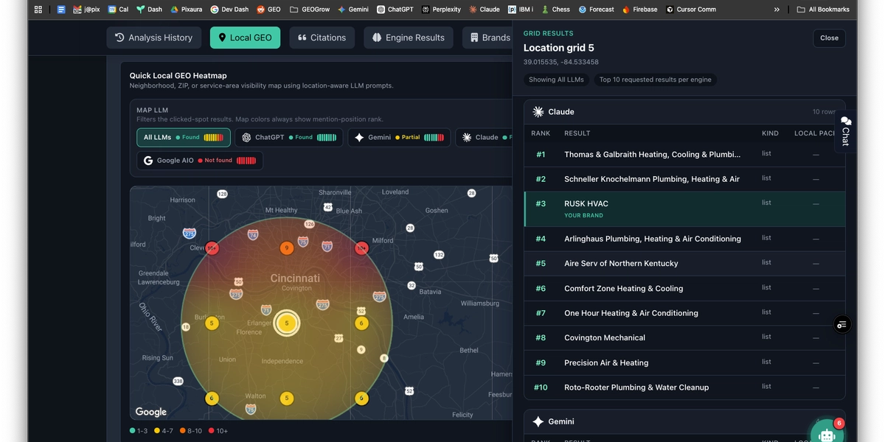
Task: Open the Forecast bookmark
Action: (x=597, y=10)
